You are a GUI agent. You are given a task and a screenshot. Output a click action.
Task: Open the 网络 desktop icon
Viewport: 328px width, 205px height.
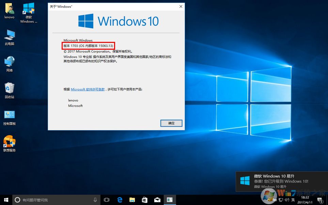pos(10,64)
